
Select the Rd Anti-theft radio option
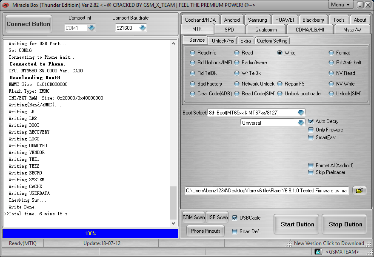click(x=331, y=63)
